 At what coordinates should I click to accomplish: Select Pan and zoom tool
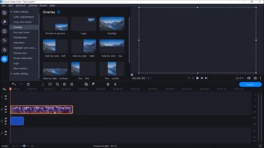pyautogui.click(x=21, y=32)
